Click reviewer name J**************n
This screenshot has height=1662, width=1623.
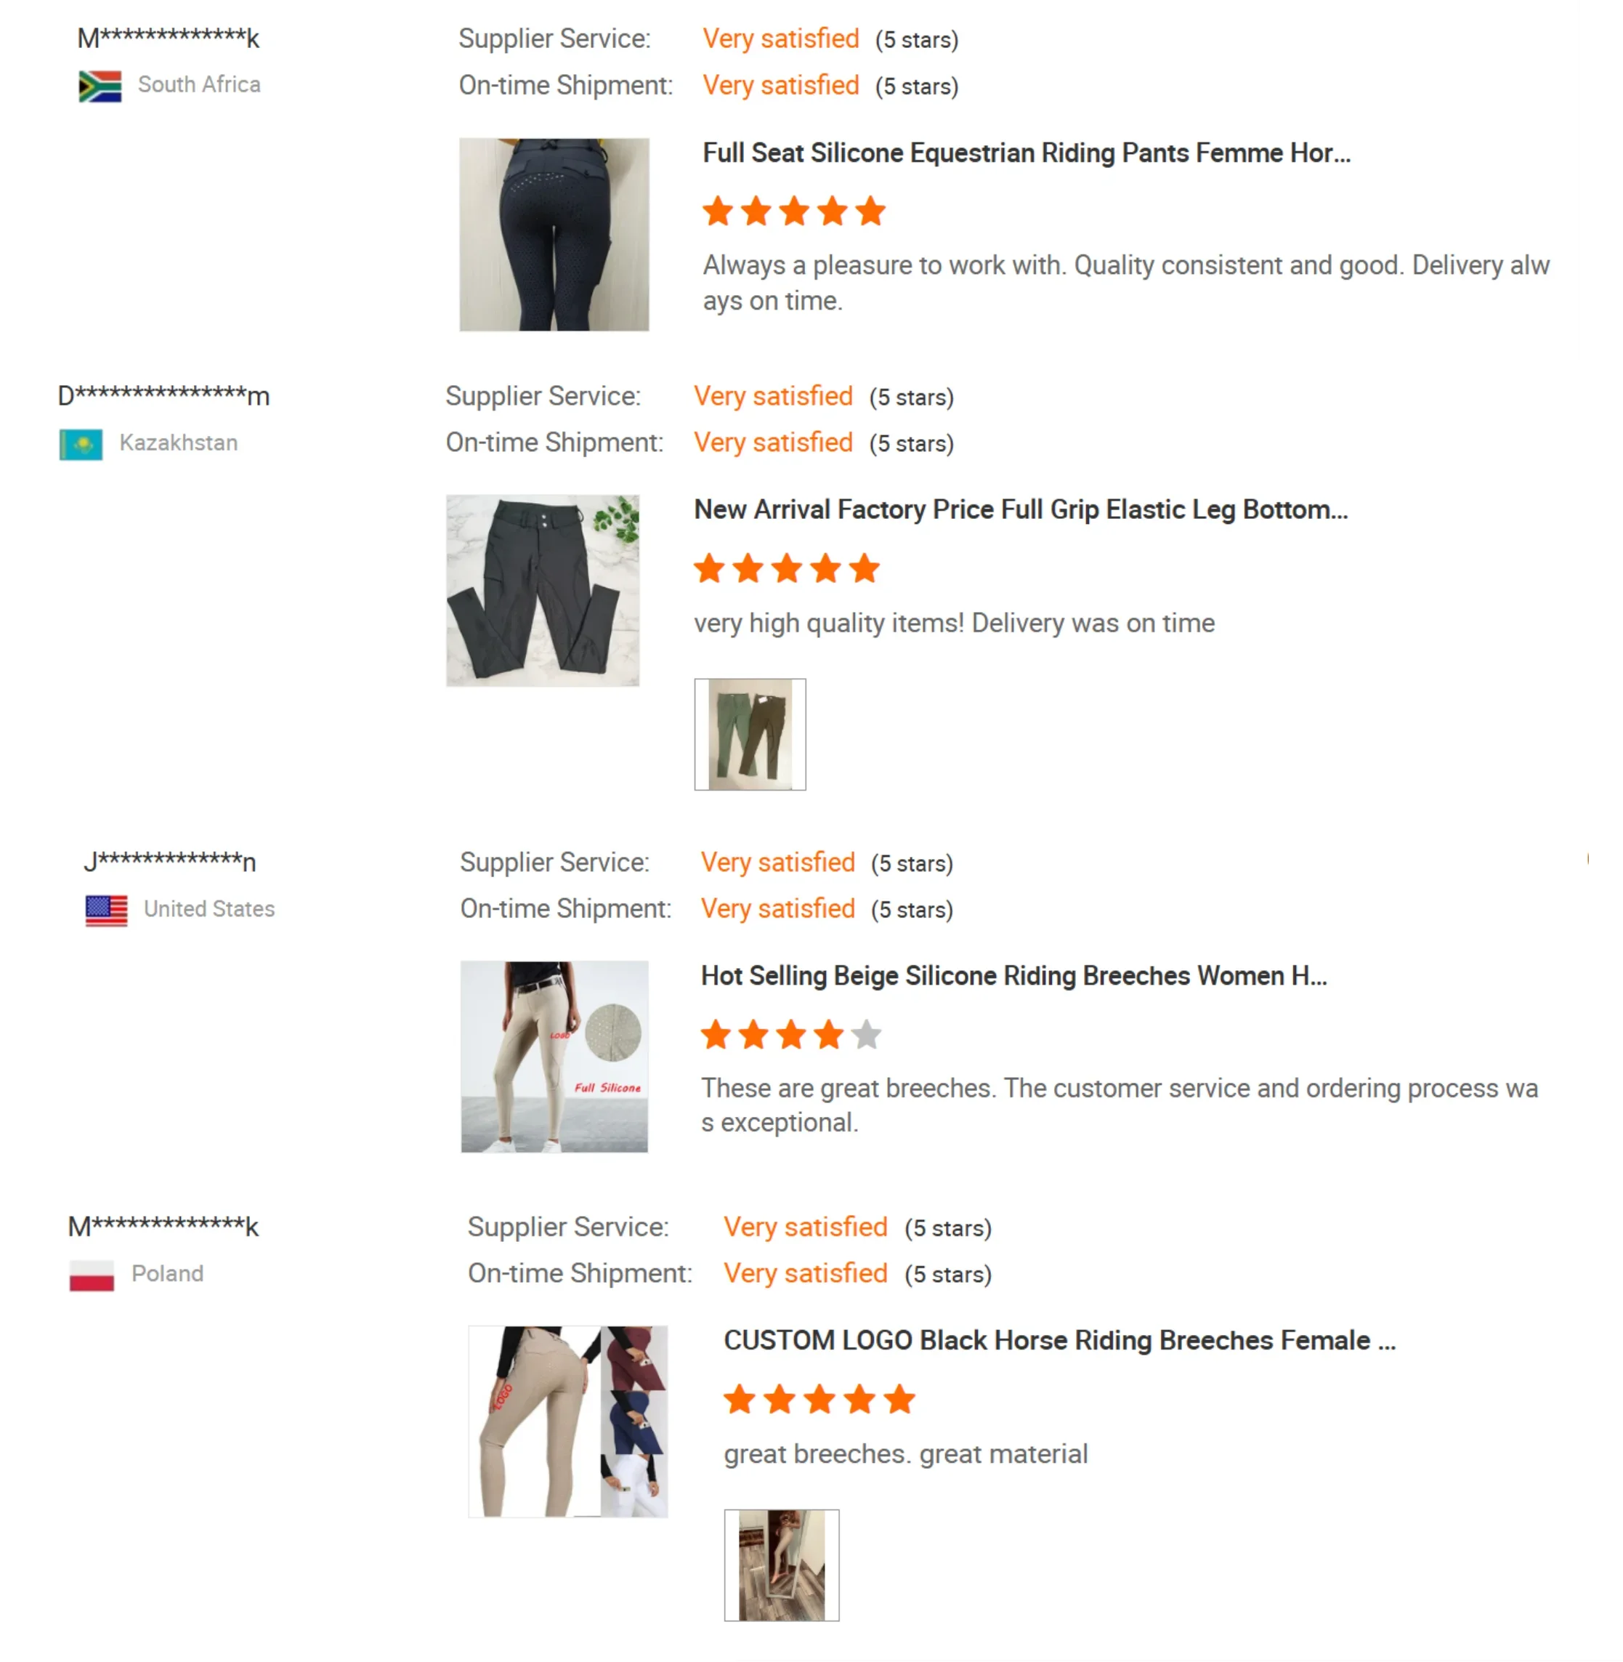tap(169, 862)
